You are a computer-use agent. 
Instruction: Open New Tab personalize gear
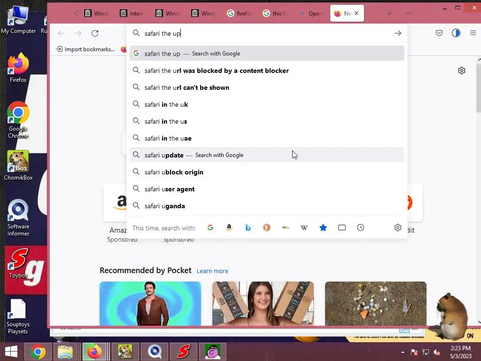click(461, 71)
